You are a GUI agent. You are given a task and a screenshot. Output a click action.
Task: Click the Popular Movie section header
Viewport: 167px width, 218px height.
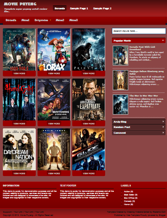[139, 41]
